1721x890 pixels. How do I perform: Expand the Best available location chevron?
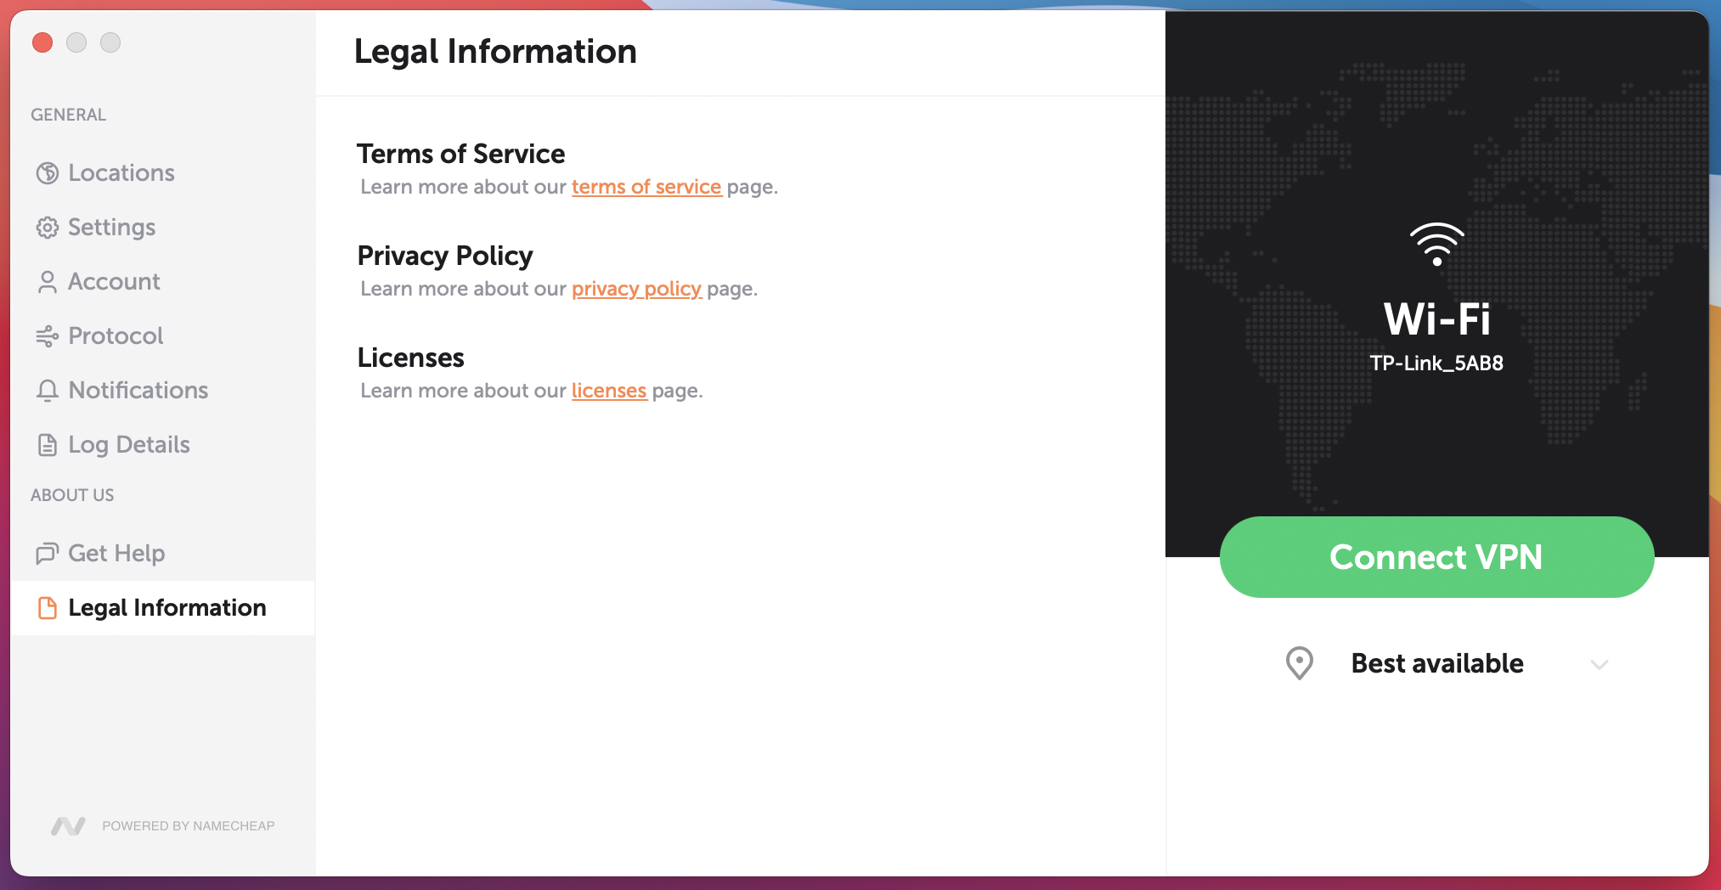click(1600, 664)
